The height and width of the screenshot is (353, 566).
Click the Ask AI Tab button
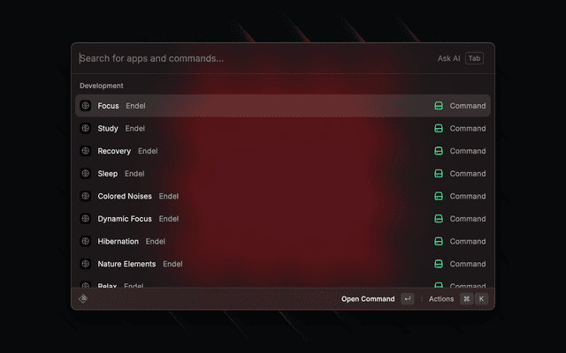[x=460, y=58]
